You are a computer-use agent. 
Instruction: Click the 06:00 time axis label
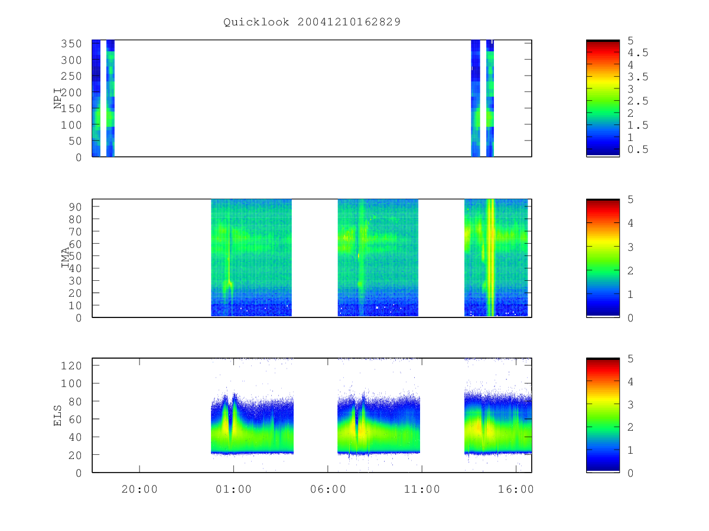[x=328, y=489]
